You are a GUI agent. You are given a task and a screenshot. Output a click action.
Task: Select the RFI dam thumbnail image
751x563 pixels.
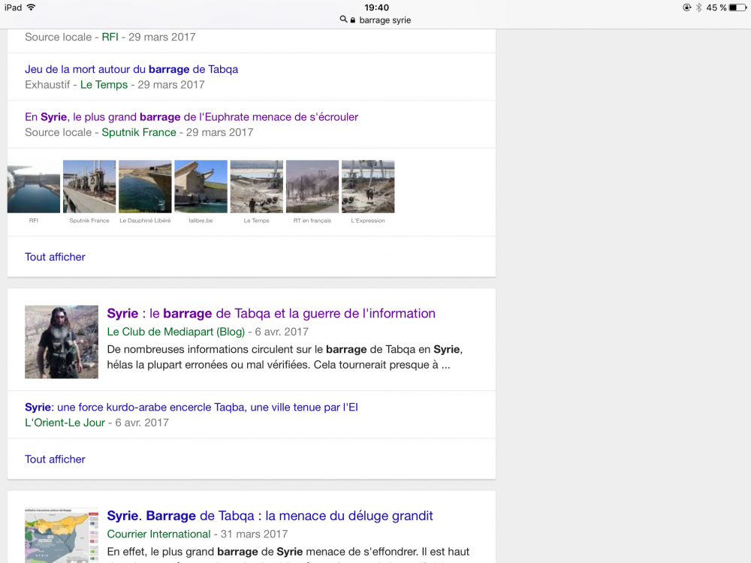pos(34,187)
